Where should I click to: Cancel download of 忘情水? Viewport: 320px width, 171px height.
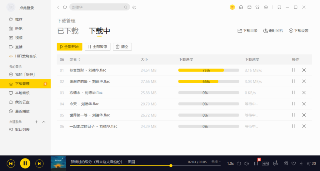pos(304,93)
